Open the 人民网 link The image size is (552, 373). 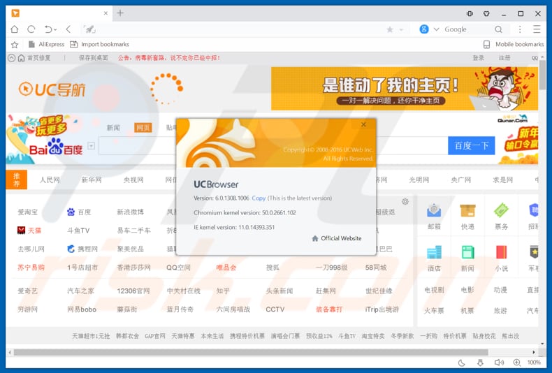(50, 180)
